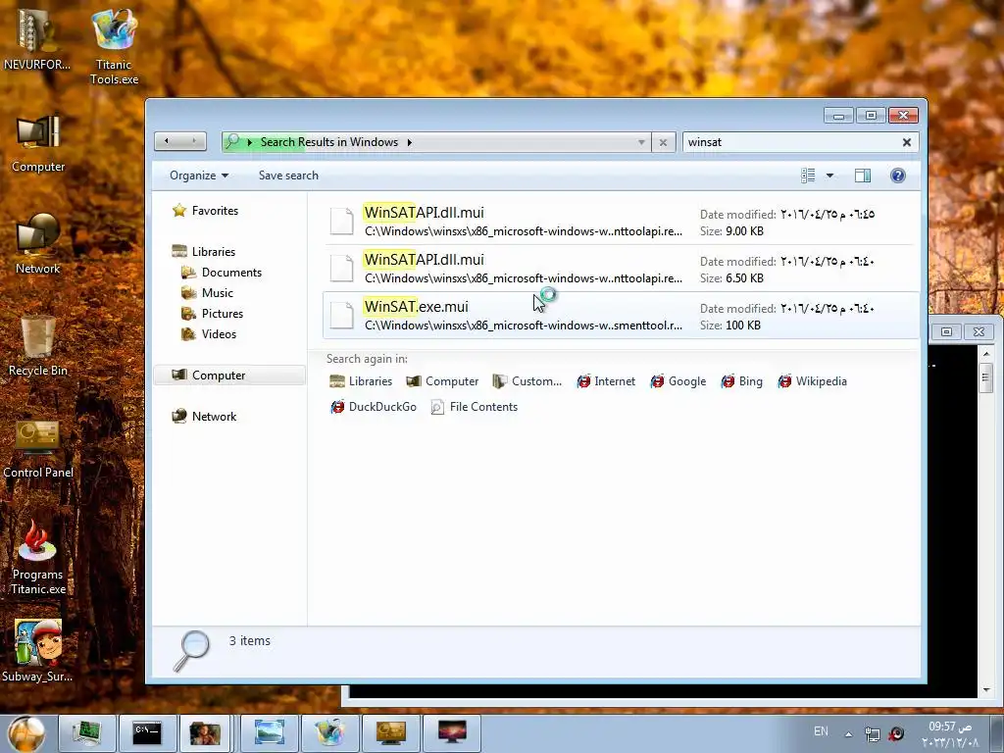This screenshot has width=1004, height=753.
Task: Click the network tray icon
Action: [872, 733]
